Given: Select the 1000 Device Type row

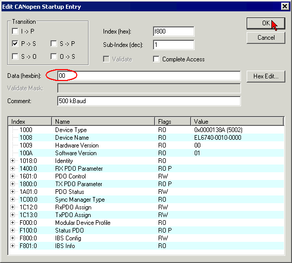Looking at the screenshot, I should tap(146, 130).
